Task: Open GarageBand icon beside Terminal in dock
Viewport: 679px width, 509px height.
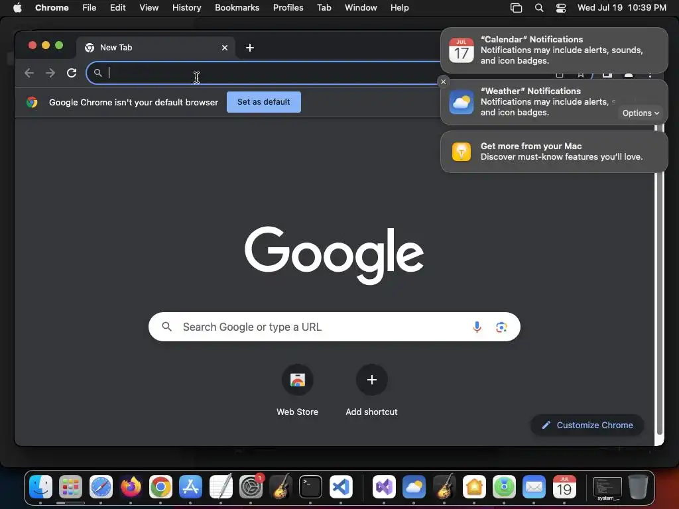Action: pos(280,487)
